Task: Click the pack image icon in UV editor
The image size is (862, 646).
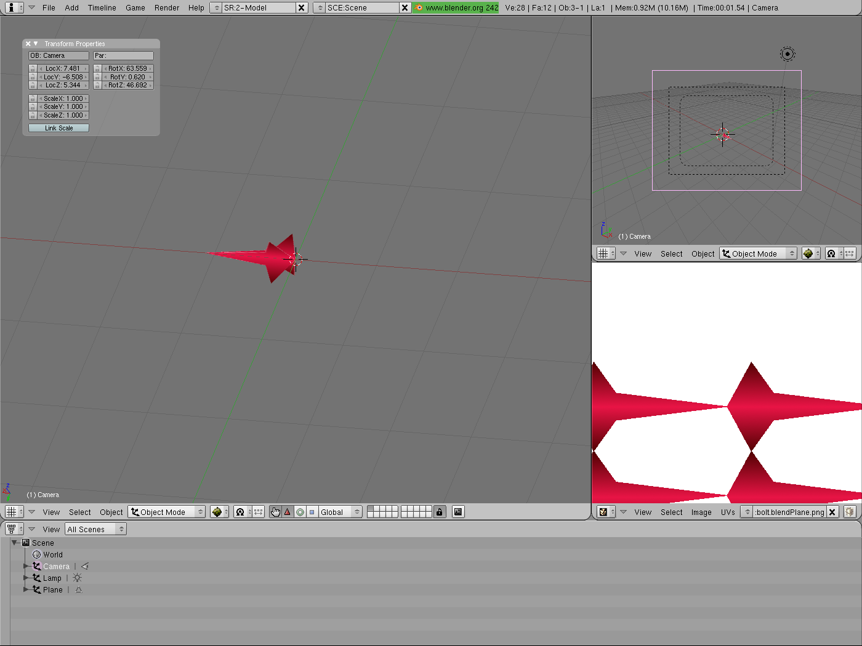Action: pos(850,512)
